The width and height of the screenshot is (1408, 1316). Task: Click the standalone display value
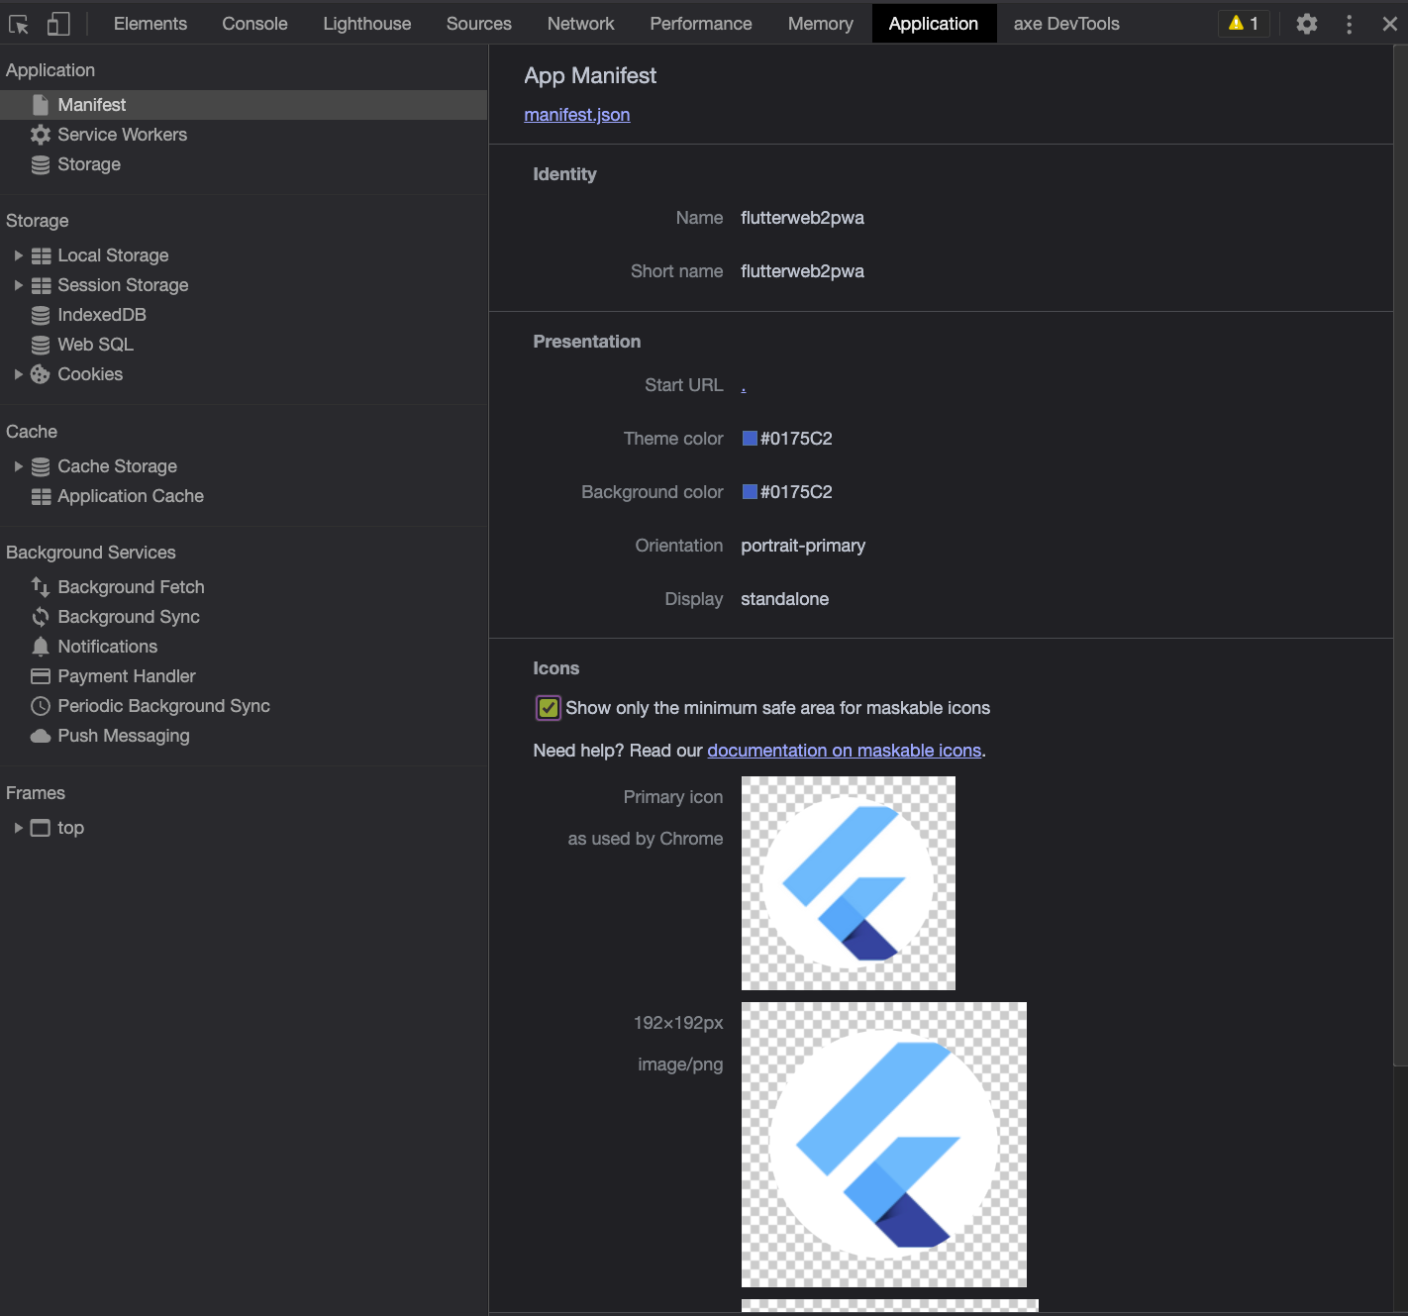785,599
